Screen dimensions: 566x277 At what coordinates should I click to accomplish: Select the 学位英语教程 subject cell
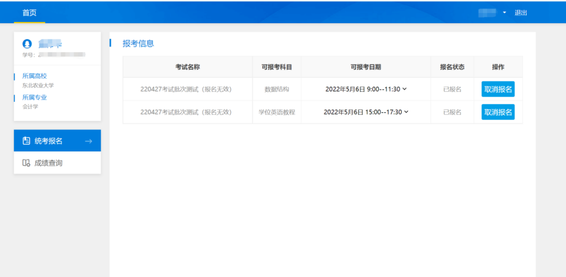point(277,112)
